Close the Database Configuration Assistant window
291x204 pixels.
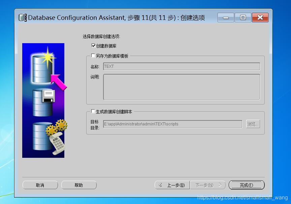point(260,18)
